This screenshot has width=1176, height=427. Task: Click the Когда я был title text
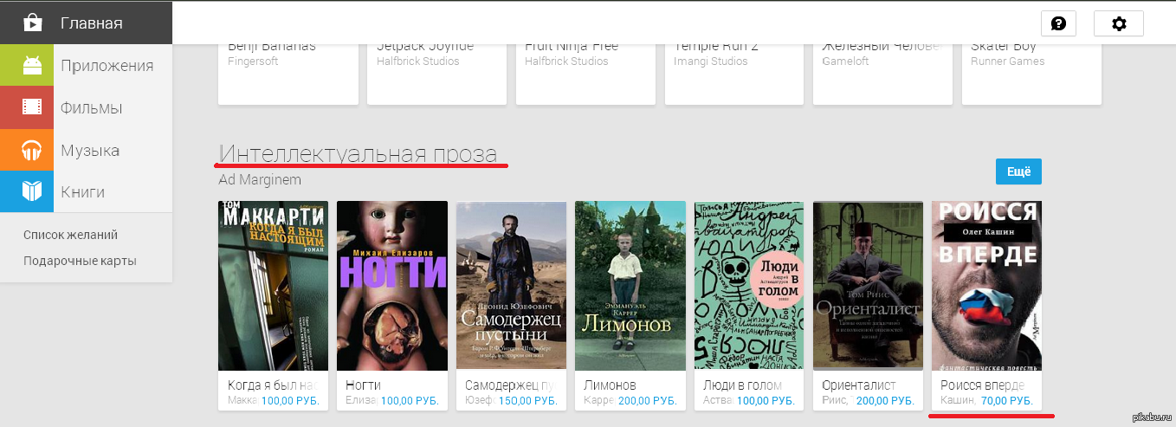pos(273,385)
